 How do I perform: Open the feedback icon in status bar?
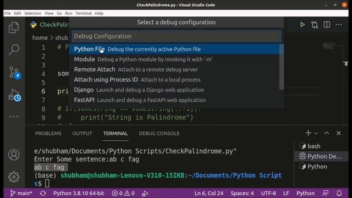(x=325, y=193)
